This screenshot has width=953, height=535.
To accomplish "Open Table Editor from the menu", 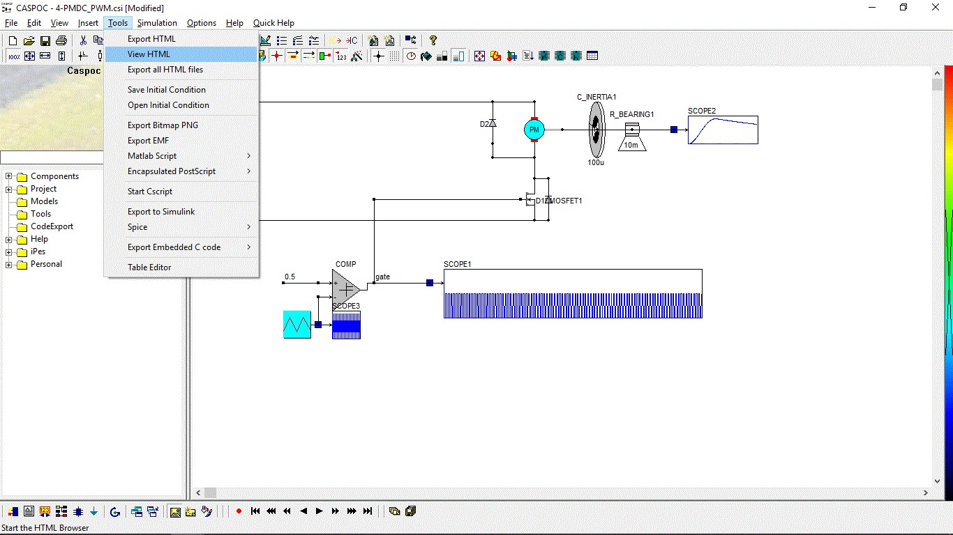I will [x=181, y=267].
